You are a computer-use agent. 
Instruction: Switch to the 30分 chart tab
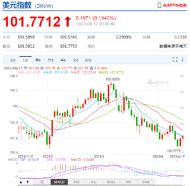click(x=88, y=60)
